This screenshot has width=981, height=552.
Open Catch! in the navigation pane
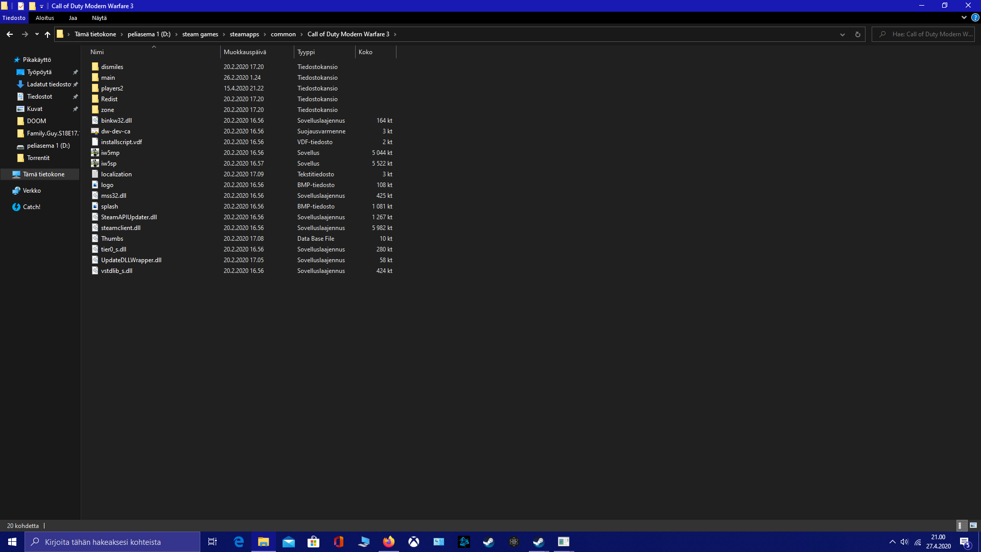[x=32, y=207]
